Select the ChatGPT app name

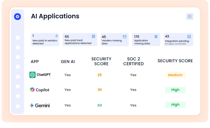click(43, 74)
